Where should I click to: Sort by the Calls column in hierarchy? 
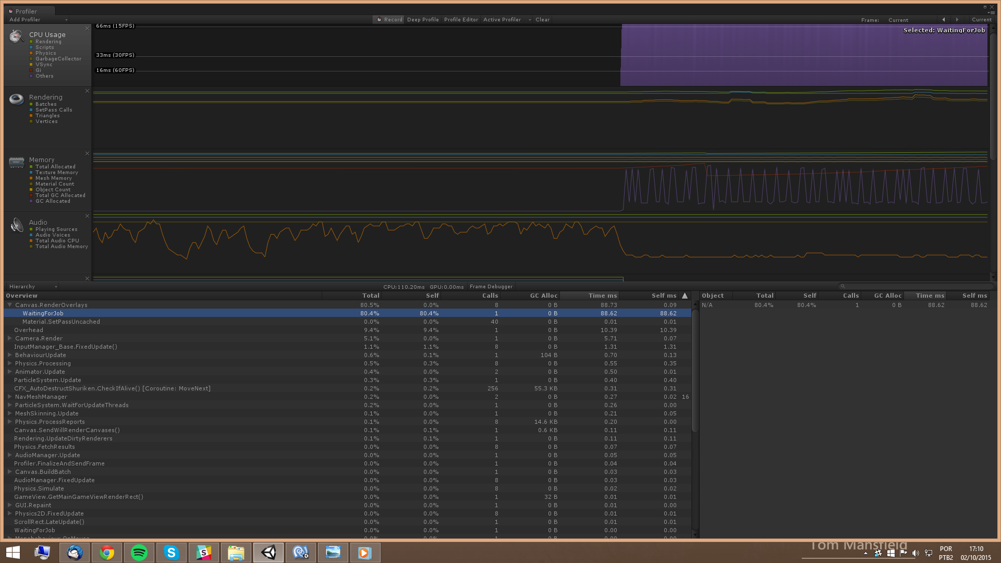[471, 296]
